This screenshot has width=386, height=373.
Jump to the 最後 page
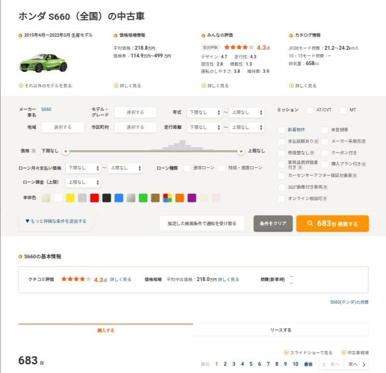[x=308, y=364]
